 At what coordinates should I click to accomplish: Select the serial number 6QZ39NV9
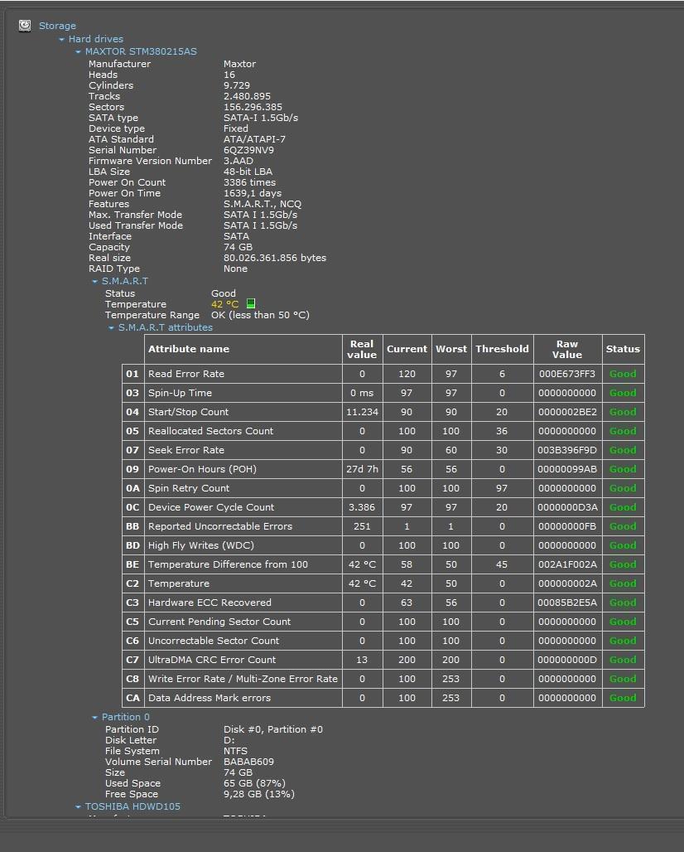[x=248, y=150]
